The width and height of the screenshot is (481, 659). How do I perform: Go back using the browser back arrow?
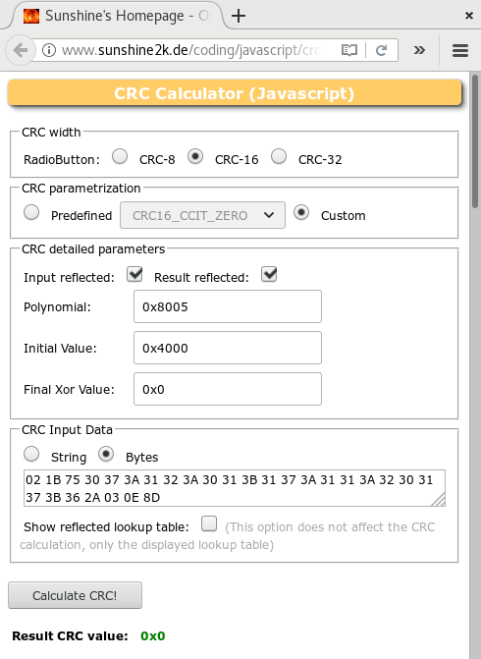click(20, 50)
